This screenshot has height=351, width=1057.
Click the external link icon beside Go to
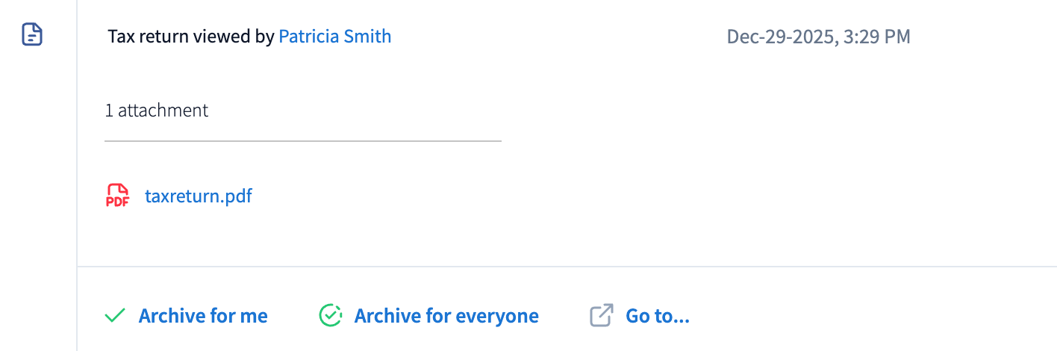(x=601, y=316)
